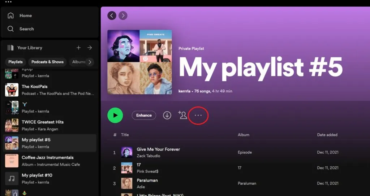Show more library filter chips with the chevron
This screenshot has width=370, height=196.
pyautogui.click(x=90, y=62)
